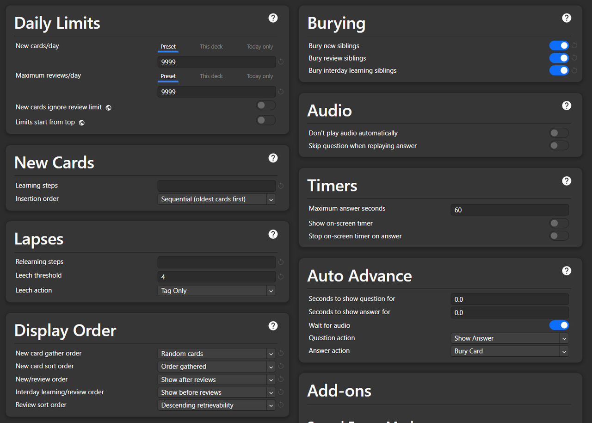Click the Maximum reviews/day value field
This screenshot has height=423, width=592.
click(x=216, y=92)
